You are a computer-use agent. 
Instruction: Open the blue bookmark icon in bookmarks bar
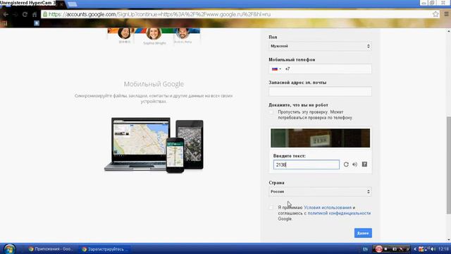pos(37,23)
